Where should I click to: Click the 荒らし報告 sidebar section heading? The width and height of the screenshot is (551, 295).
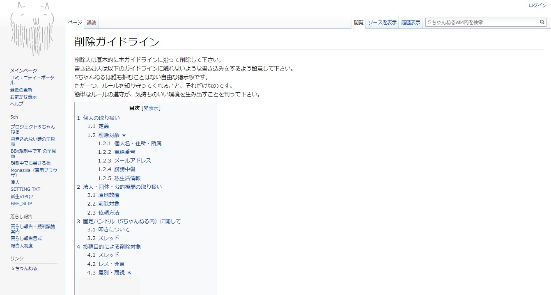tap(21, 216)
